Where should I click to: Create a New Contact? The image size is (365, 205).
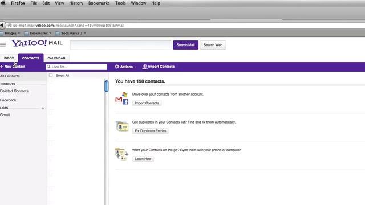point(13,67)
